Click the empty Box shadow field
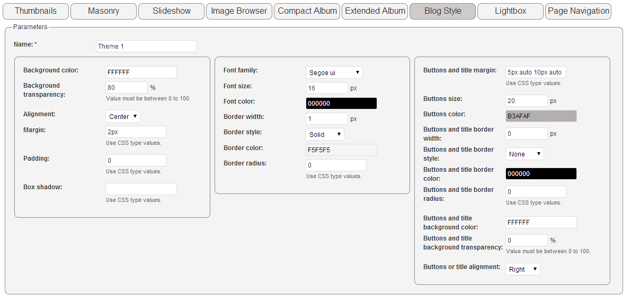The width and height of the screenshot is (631, 296). click(141, 189)
